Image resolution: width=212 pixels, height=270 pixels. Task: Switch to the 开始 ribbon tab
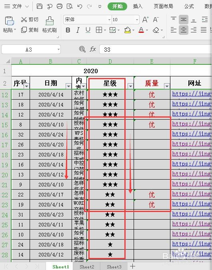tap(118, 6)
